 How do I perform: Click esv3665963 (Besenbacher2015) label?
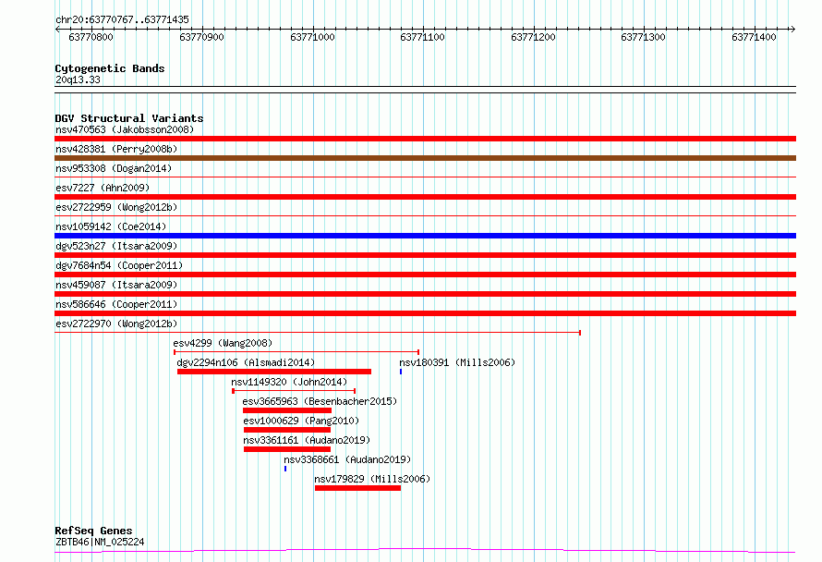pos(320,401)
